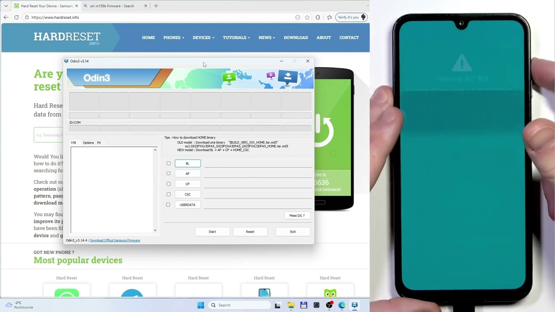Tick the BL file checkbox
The height and width of the screenshot is (312, 555).
(169, 163)
